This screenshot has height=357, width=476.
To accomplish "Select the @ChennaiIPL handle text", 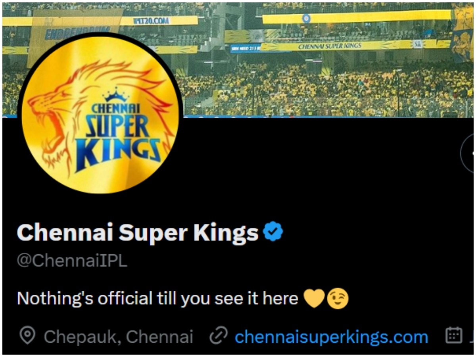I will tap(72, 261).
